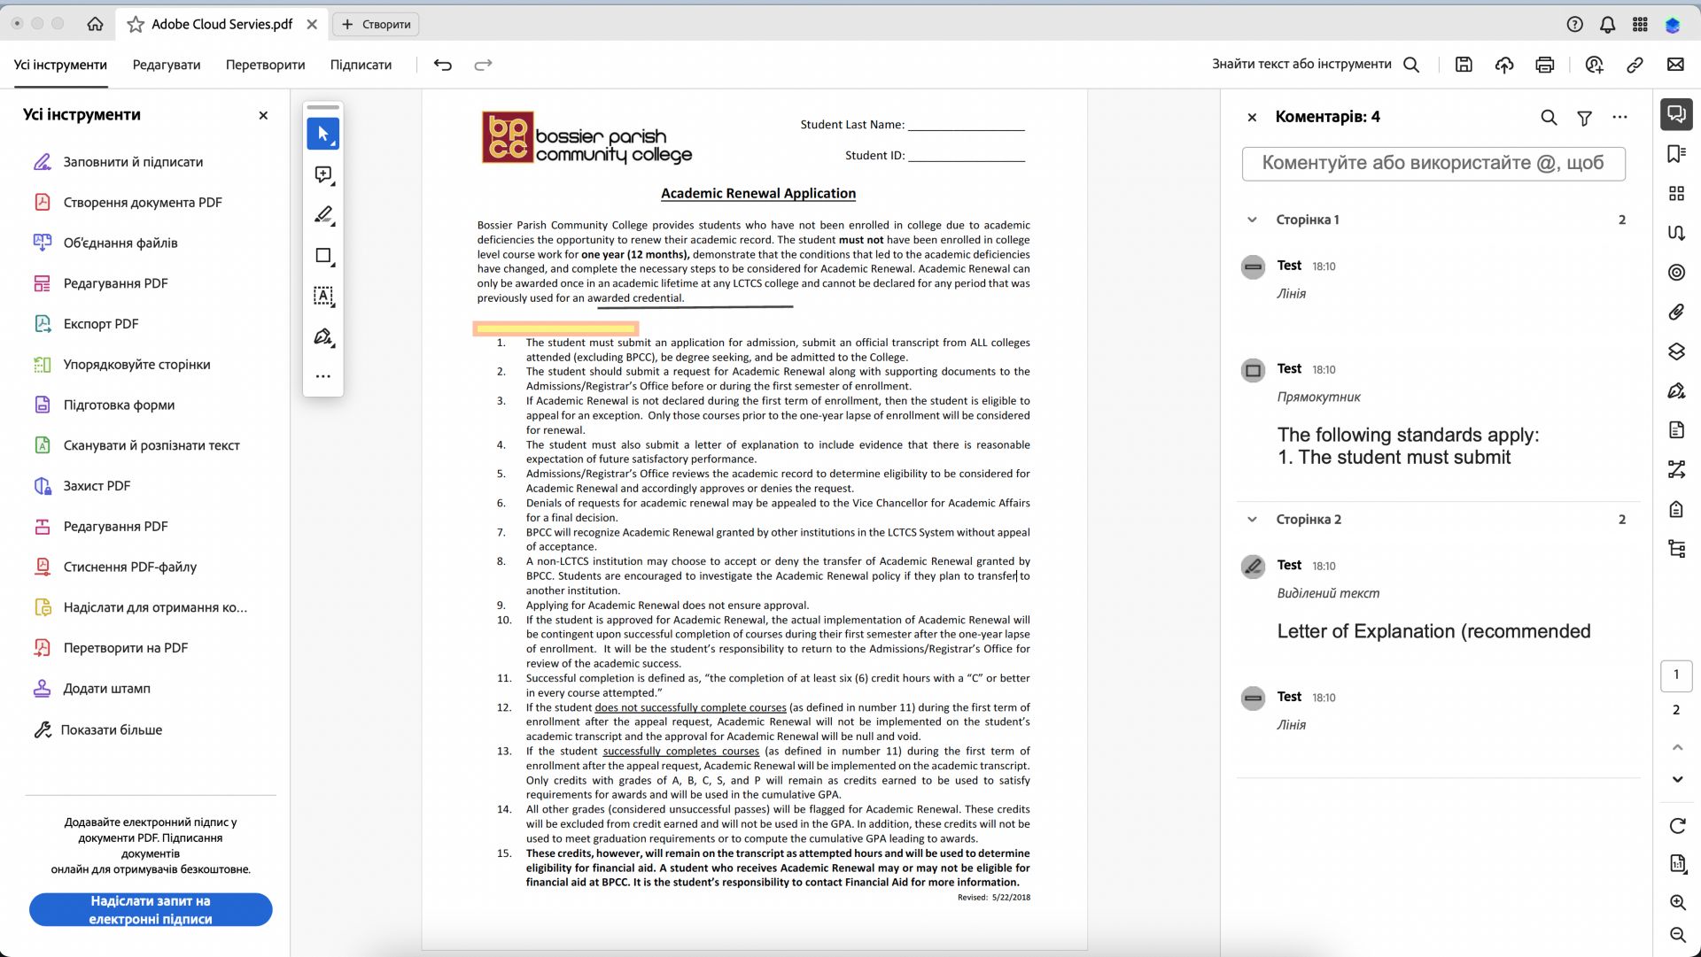
Task: Open the comments more options menu
Action: click(1619, 118)
